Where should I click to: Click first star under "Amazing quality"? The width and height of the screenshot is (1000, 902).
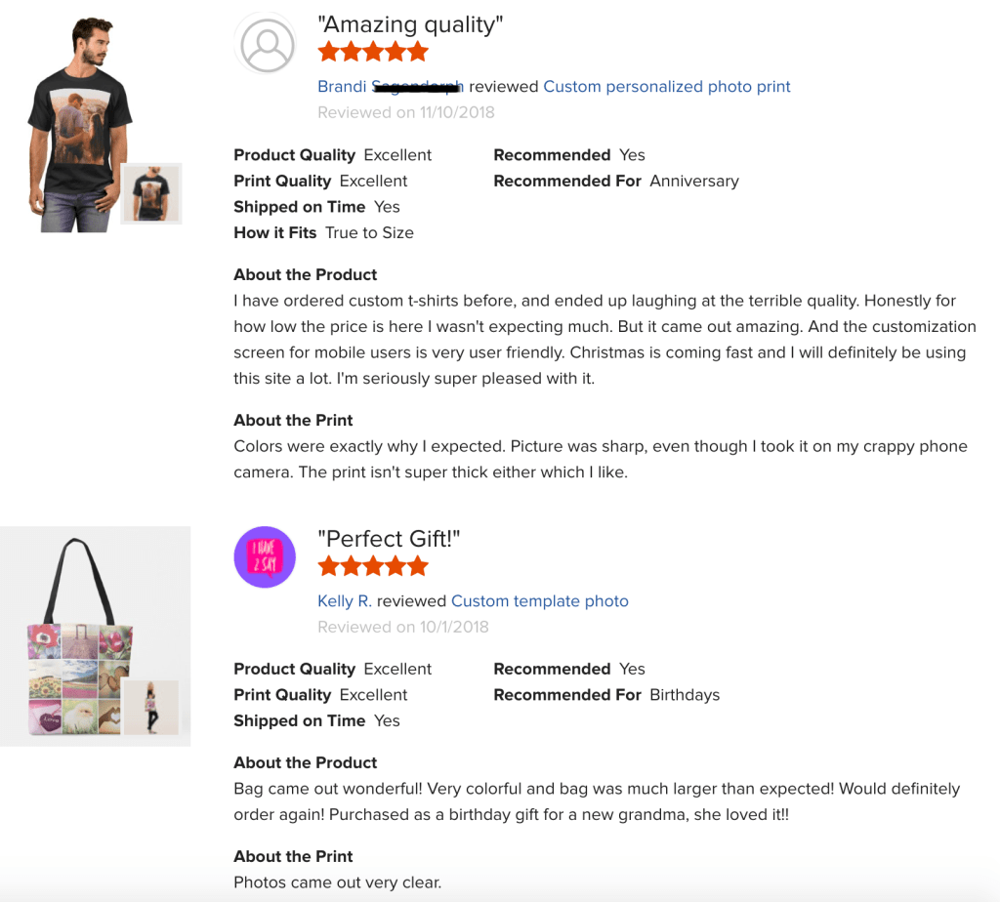(x=328, y=52)
